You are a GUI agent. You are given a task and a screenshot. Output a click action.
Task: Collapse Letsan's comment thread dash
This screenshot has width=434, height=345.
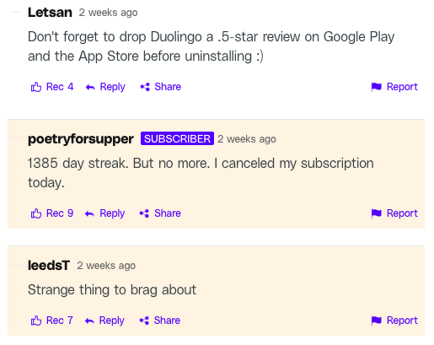click(16, 12)
